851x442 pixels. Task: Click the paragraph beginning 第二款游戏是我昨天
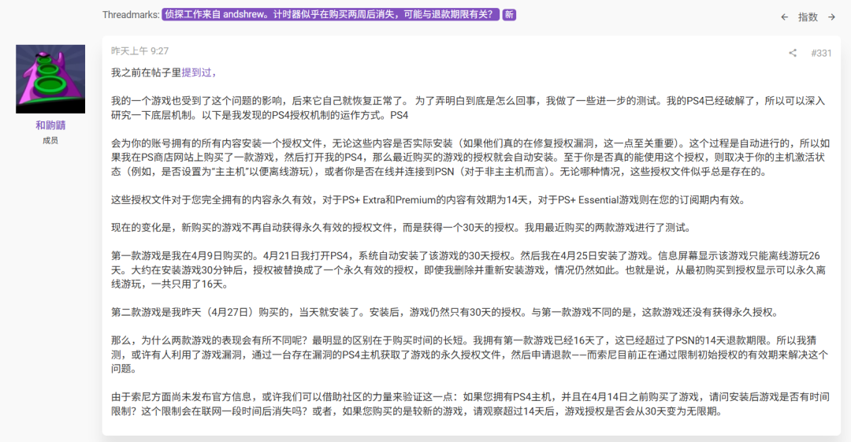445,312
